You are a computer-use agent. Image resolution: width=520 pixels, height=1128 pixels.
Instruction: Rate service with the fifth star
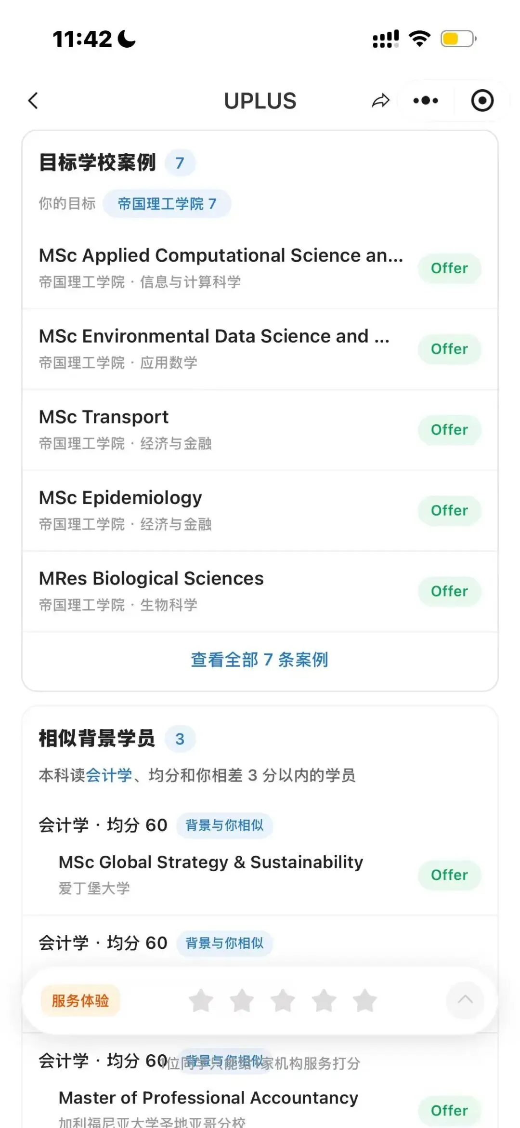tap(365, 1000)
